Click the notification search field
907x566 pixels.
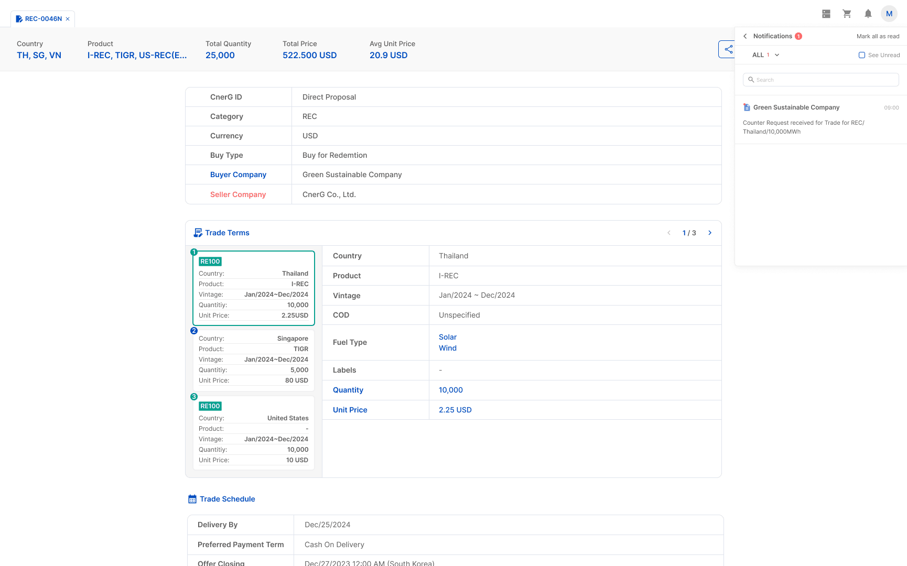tap(820, 79)
